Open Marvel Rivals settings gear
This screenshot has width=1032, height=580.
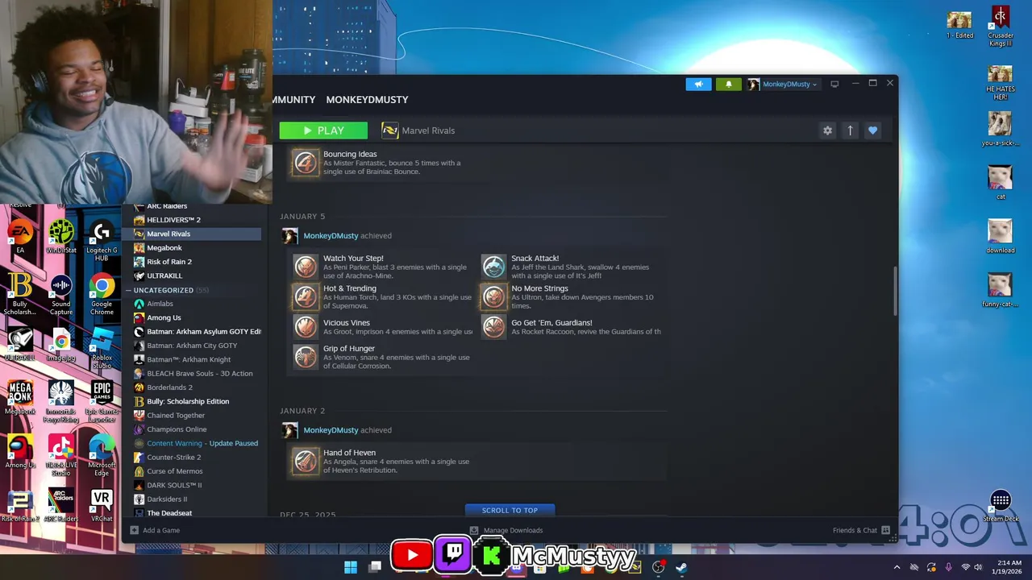pyautogui.click(x=827, y=130)
